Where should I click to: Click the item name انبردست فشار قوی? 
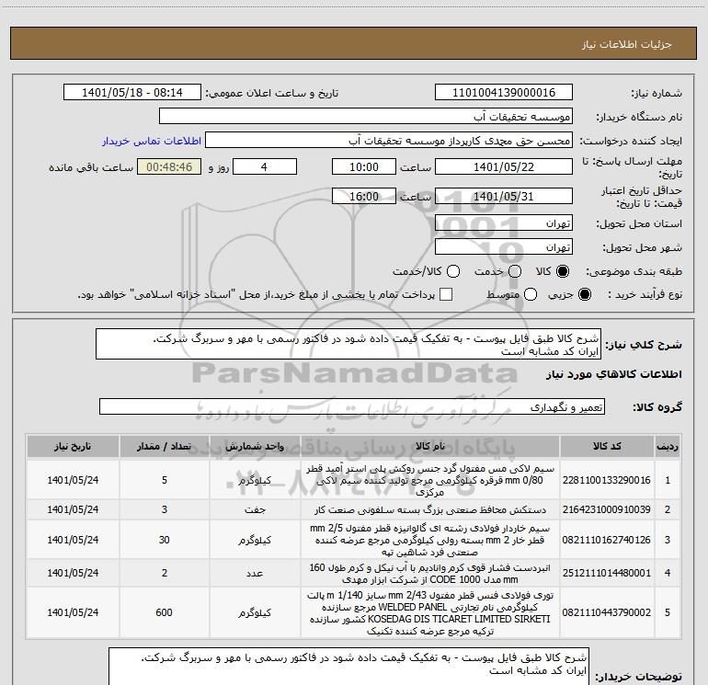point(430,573)
